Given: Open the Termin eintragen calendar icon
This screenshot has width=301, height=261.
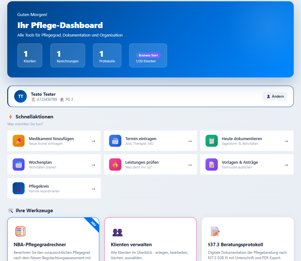Looking at the screenshot, I should (115, 141).
